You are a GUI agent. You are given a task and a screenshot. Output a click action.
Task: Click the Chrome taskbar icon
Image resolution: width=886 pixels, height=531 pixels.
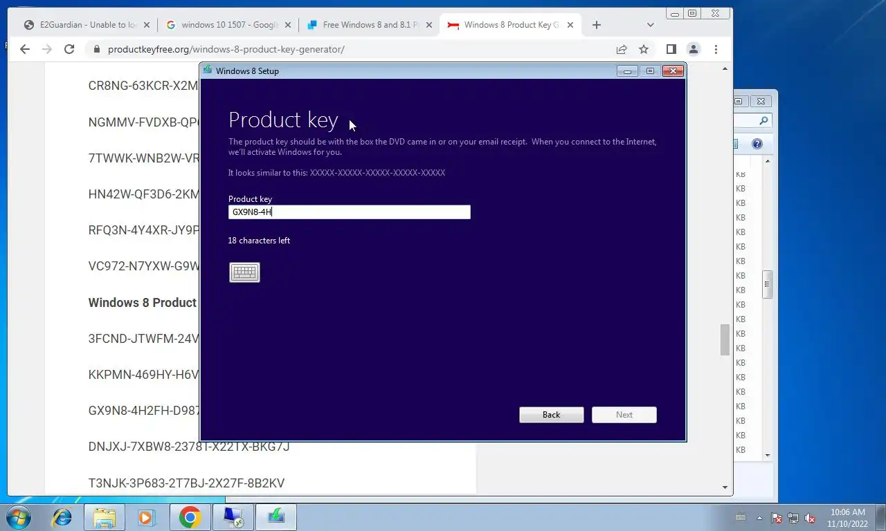(190, 517)
